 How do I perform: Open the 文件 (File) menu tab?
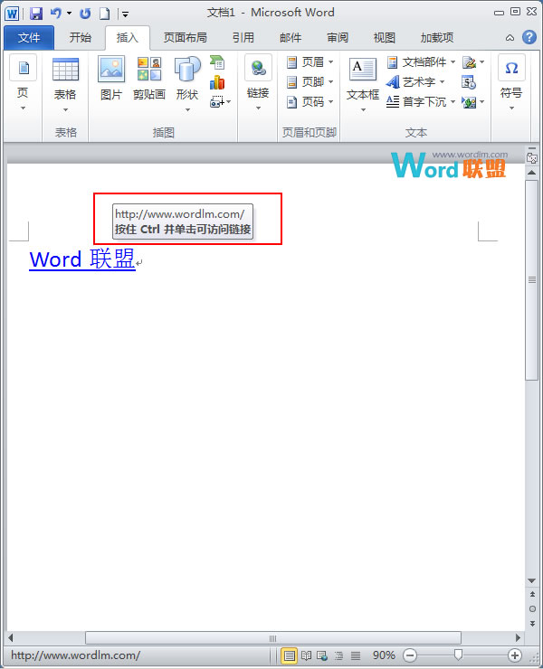point(29,38)
